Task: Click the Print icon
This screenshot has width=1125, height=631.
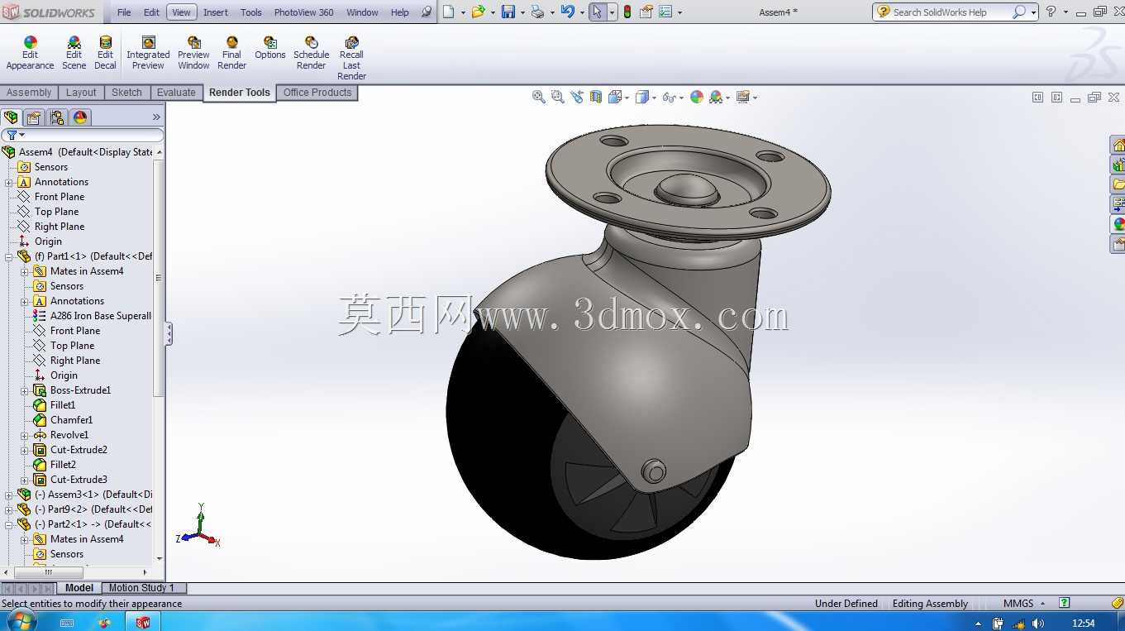Action: [x=537, y=12]
